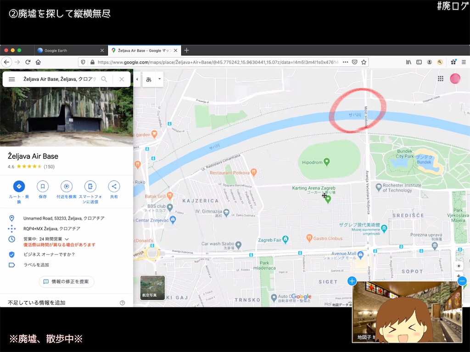Open Firefox hamburger application menu

click(x=464, y=62)
